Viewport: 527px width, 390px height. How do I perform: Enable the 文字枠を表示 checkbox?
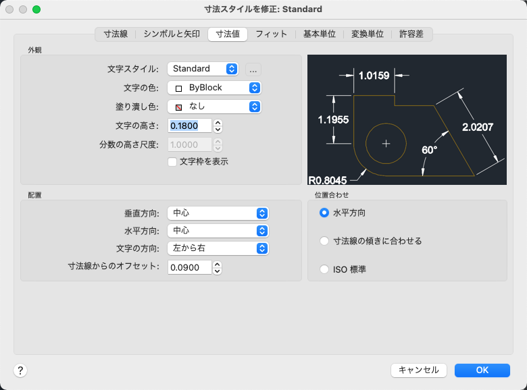point(172,162)
